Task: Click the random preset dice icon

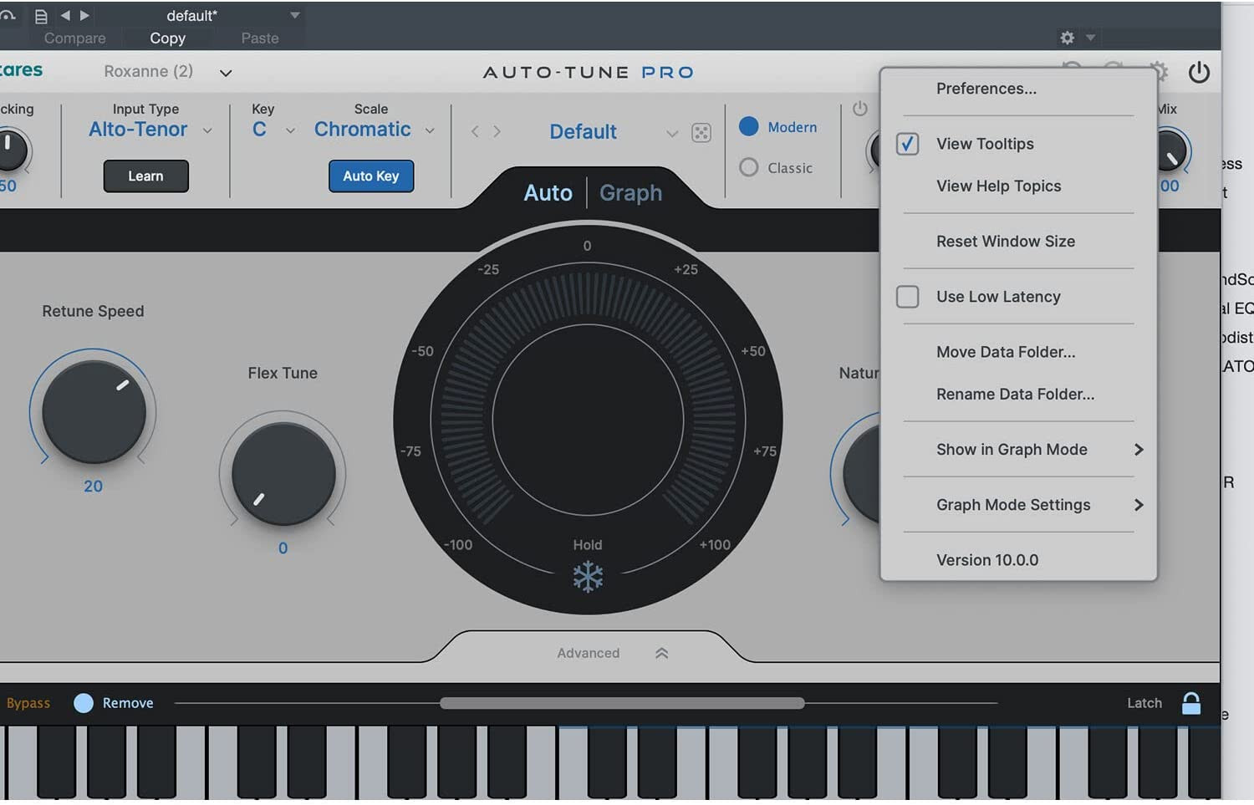Action: 701,132
